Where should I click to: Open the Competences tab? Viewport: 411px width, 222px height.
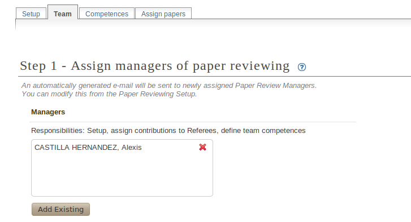[107, 14]
